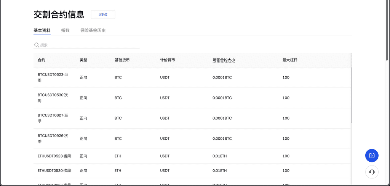Click the 合约 column header
Viewport: 390px width, 186px height.
[42, 60]
